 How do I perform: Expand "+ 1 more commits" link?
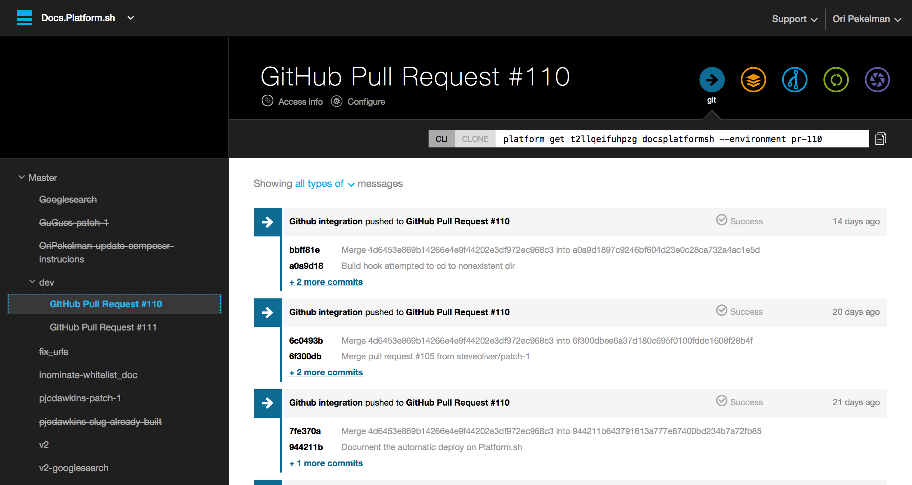coord(326,463)
